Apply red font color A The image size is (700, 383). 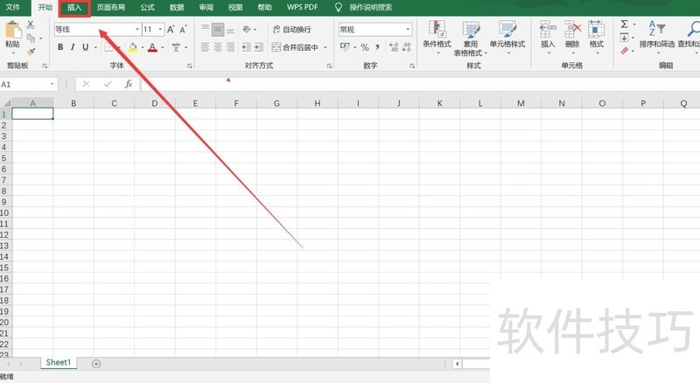[x=152, y=47]
